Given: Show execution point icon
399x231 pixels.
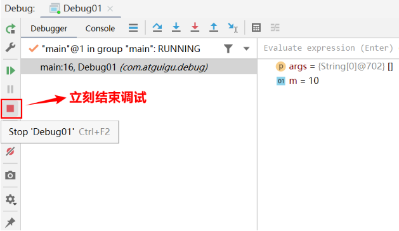Looking at the screenshot, I should click(x=133, y=27).
